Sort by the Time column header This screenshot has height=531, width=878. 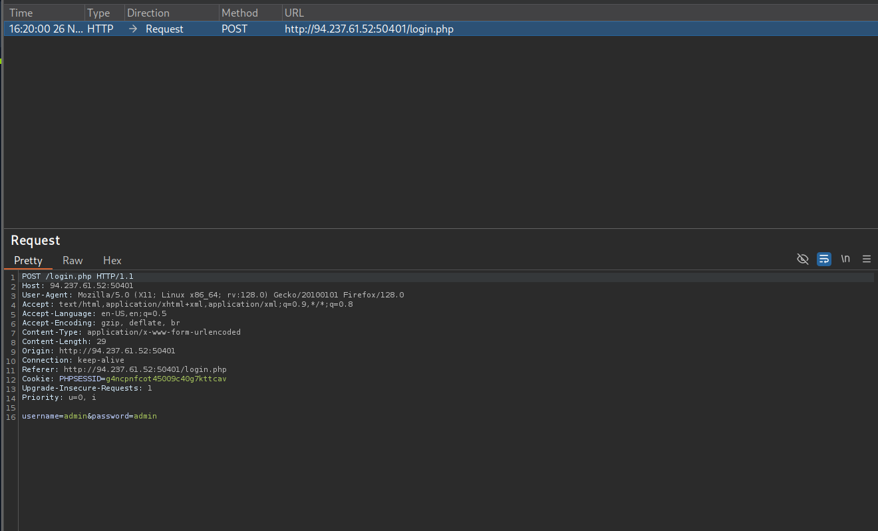click(x=21, y=13)
